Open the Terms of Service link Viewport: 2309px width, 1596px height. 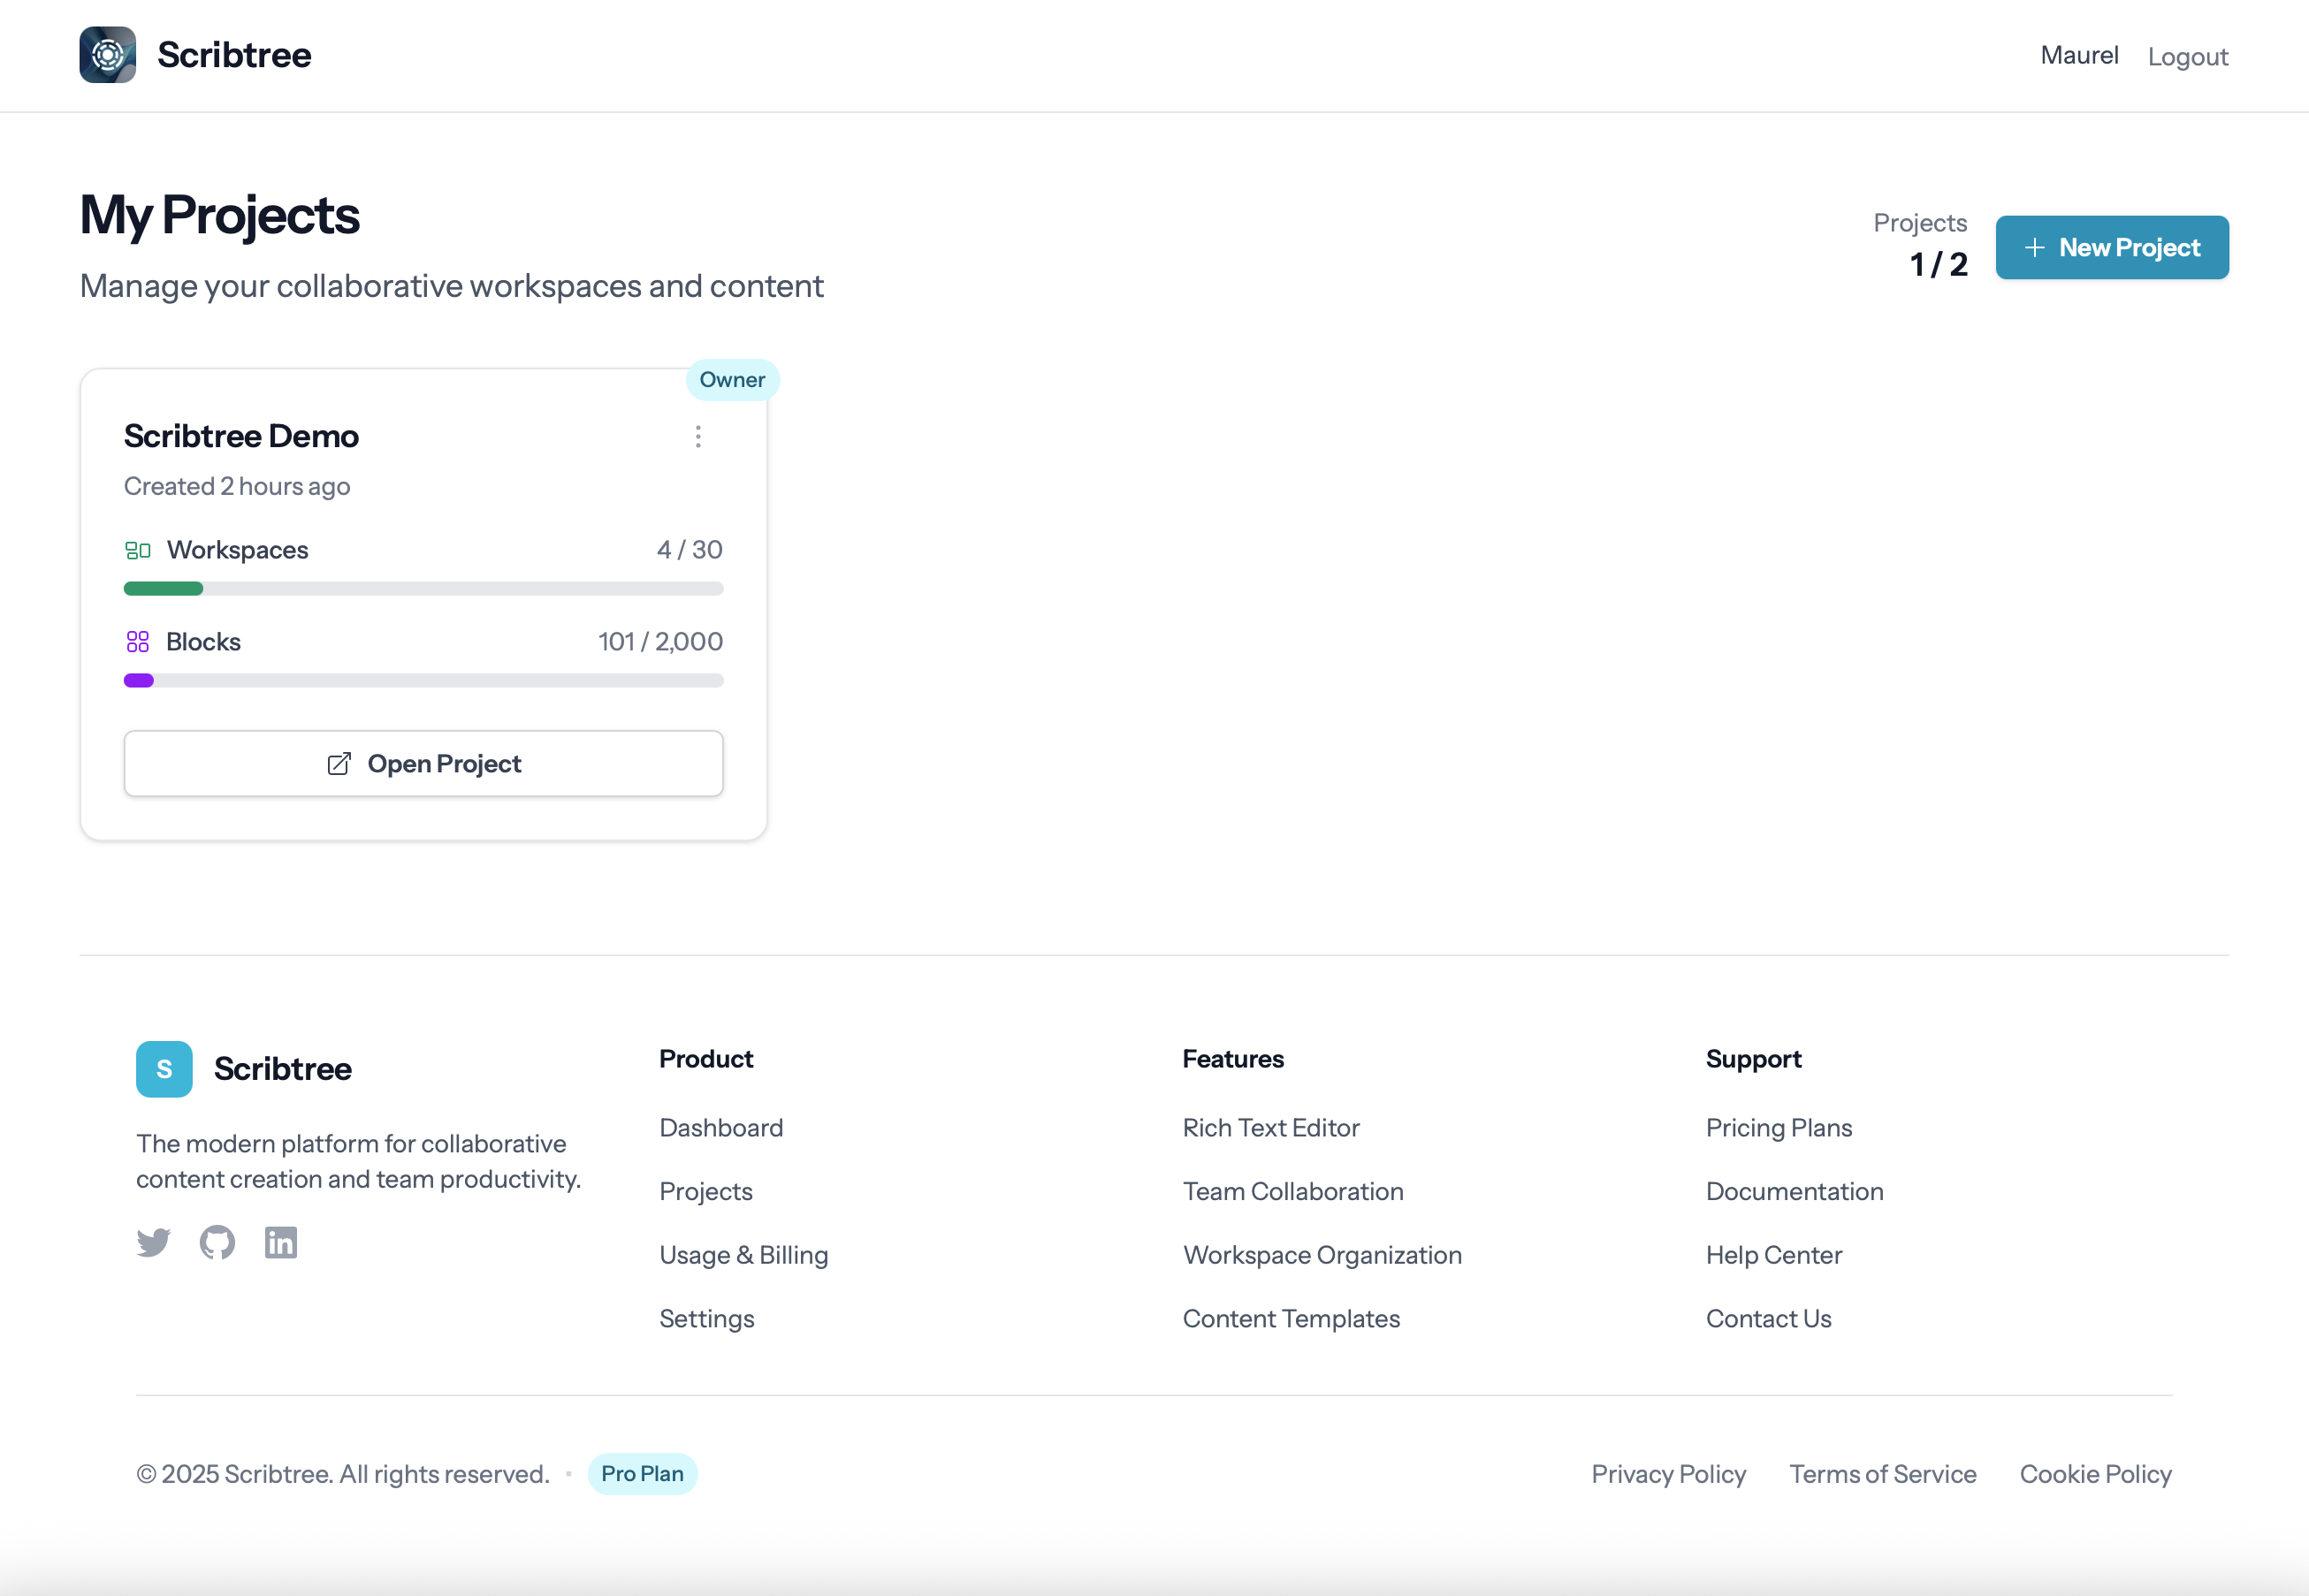pyautogui.click(x=1883, y=1474)
